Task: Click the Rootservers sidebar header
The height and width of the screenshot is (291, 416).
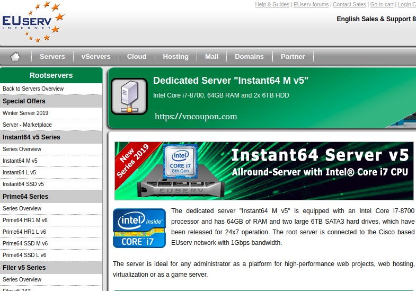Action: click(x=51, y=75)
